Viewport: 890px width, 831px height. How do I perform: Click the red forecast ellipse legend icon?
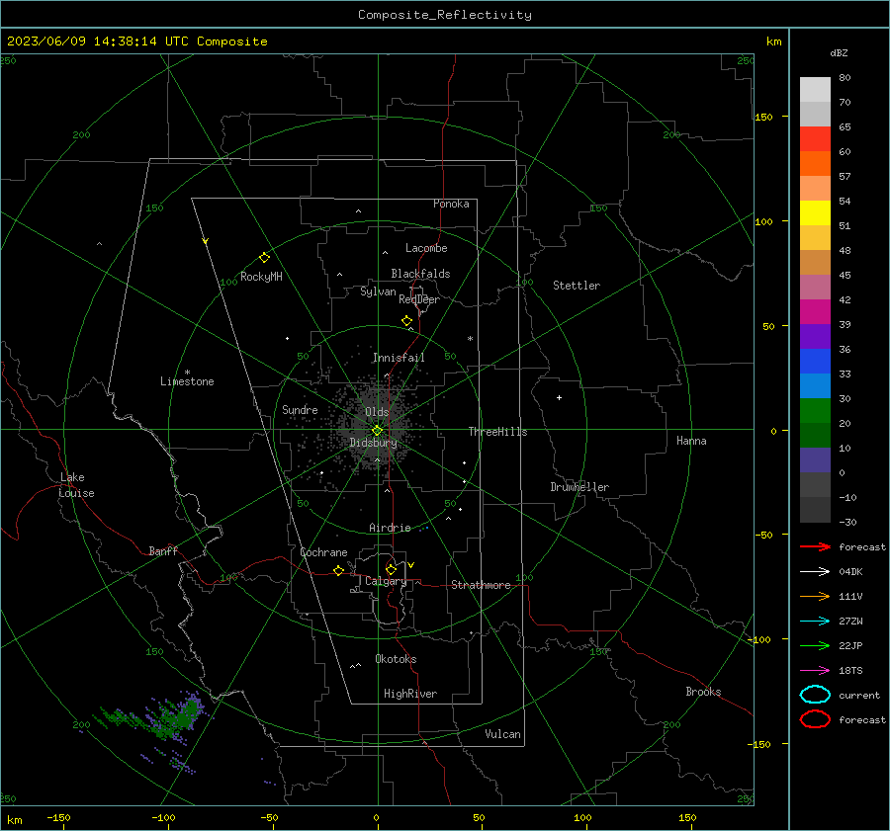[x=815, y=719]
